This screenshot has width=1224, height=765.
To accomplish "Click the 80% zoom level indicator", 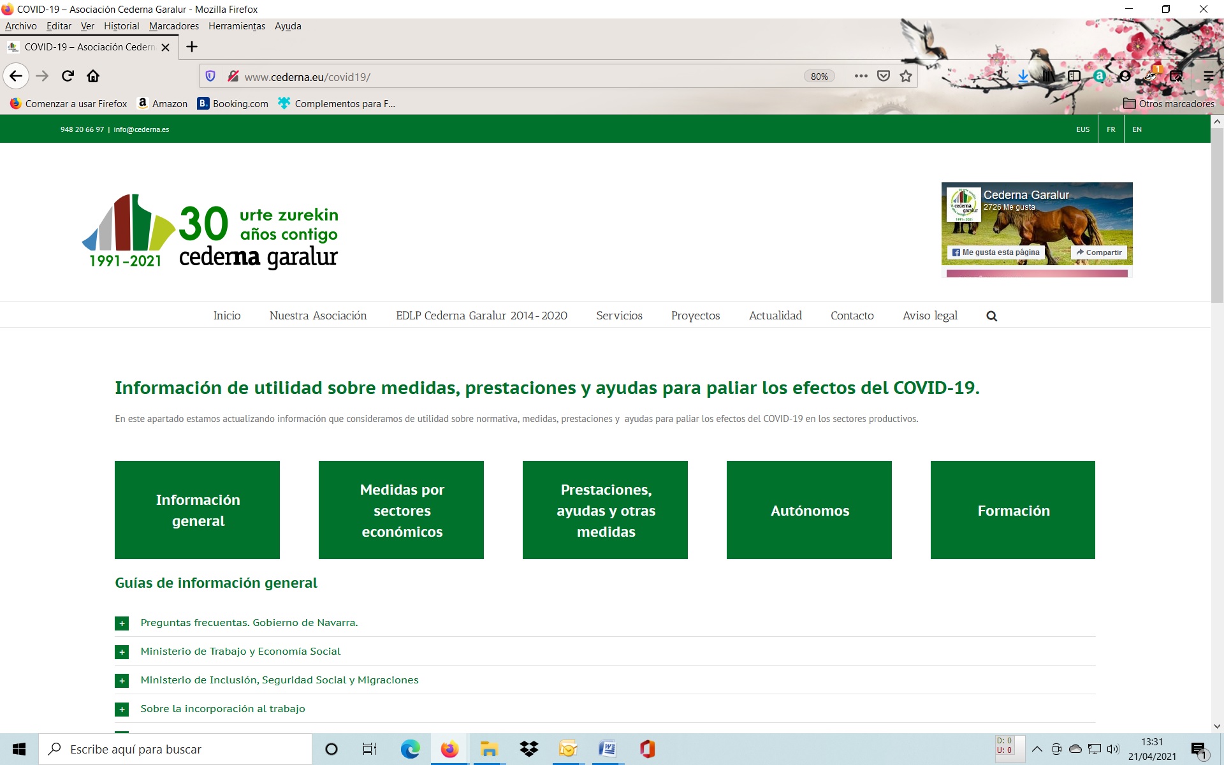I will coord(819,76).
